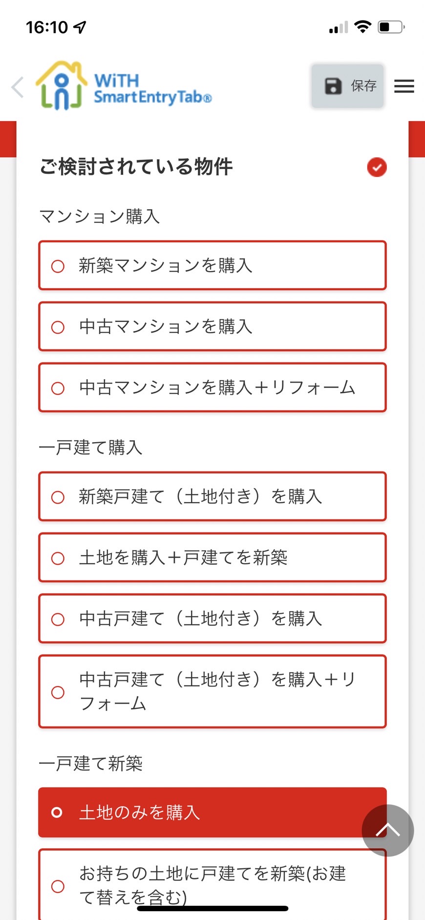425x920 pixels.
Task: Tap the floppy disk save icon
Action: (333, 86)
